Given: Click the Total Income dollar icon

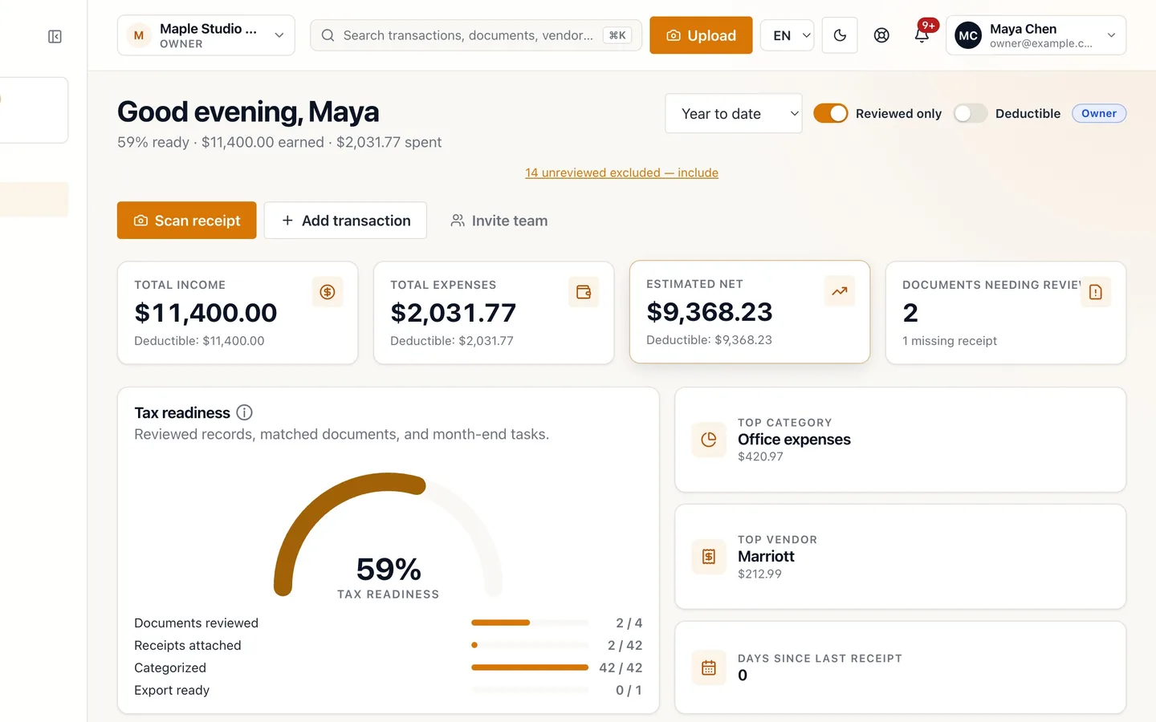Looking at the screenshot, I should click(x=328, y=292).
